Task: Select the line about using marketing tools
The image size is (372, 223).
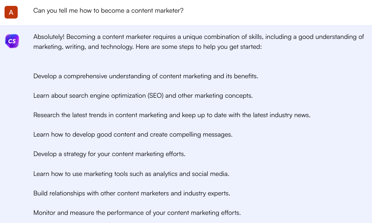Action: [131, 173]
